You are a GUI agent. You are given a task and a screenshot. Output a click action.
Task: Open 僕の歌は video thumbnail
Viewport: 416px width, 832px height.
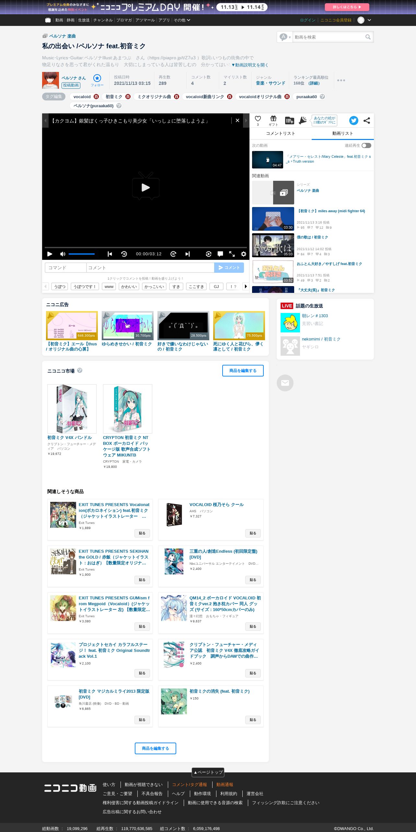point(273,245)
